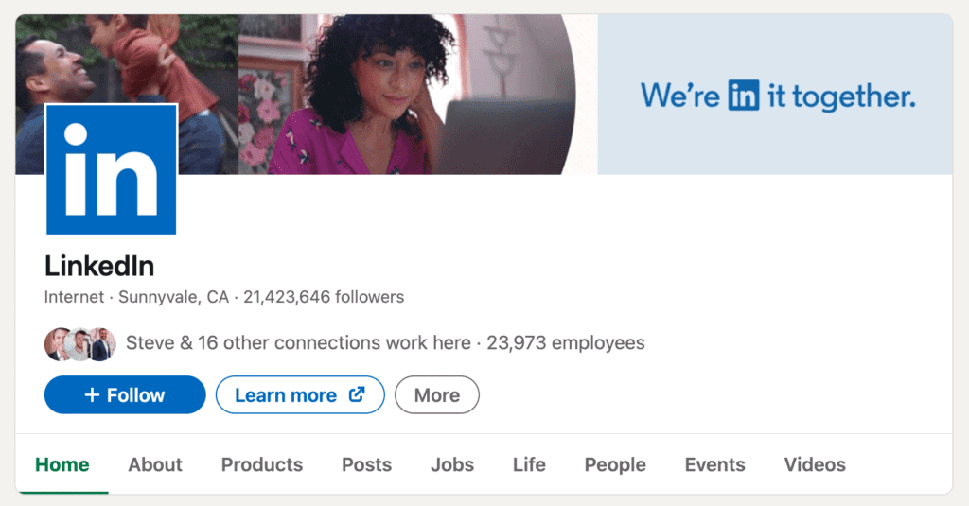
Task: Open the About tab
Action: 155,464
